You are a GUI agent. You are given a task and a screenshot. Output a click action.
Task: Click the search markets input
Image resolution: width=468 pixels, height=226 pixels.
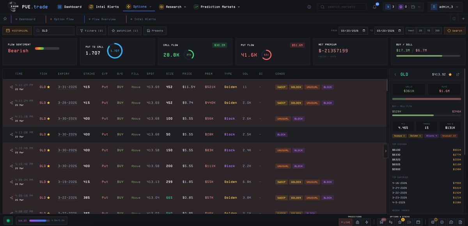point(342,7)
